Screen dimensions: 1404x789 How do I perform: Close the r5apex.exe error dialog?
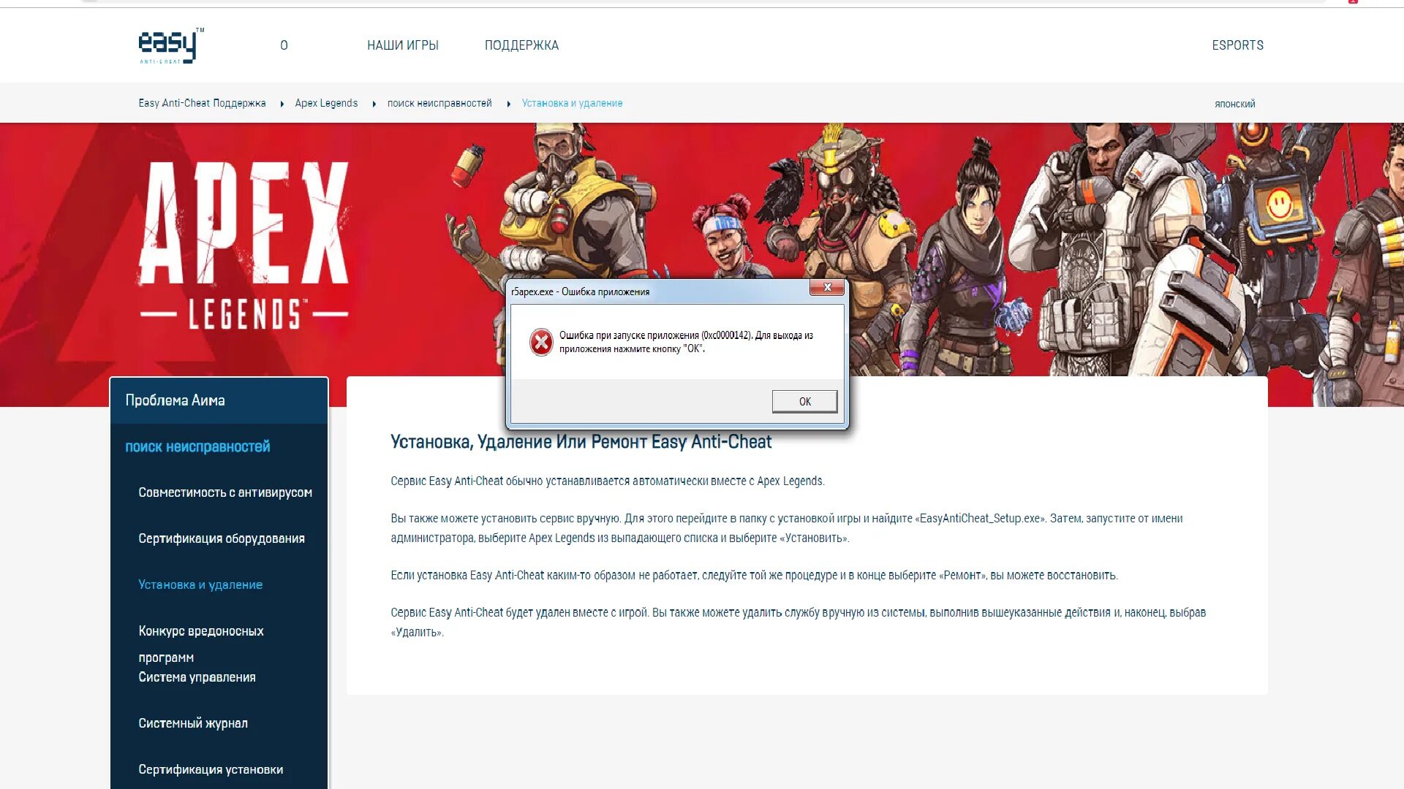[x=826, y=287]
